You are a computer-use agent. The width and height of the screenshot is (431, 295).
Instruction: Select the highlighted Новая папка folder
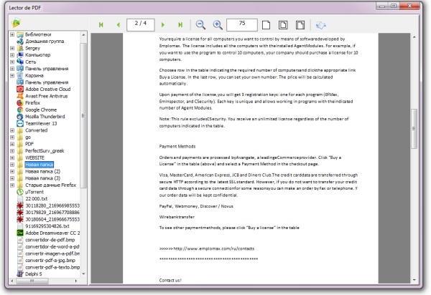point(39,165)
